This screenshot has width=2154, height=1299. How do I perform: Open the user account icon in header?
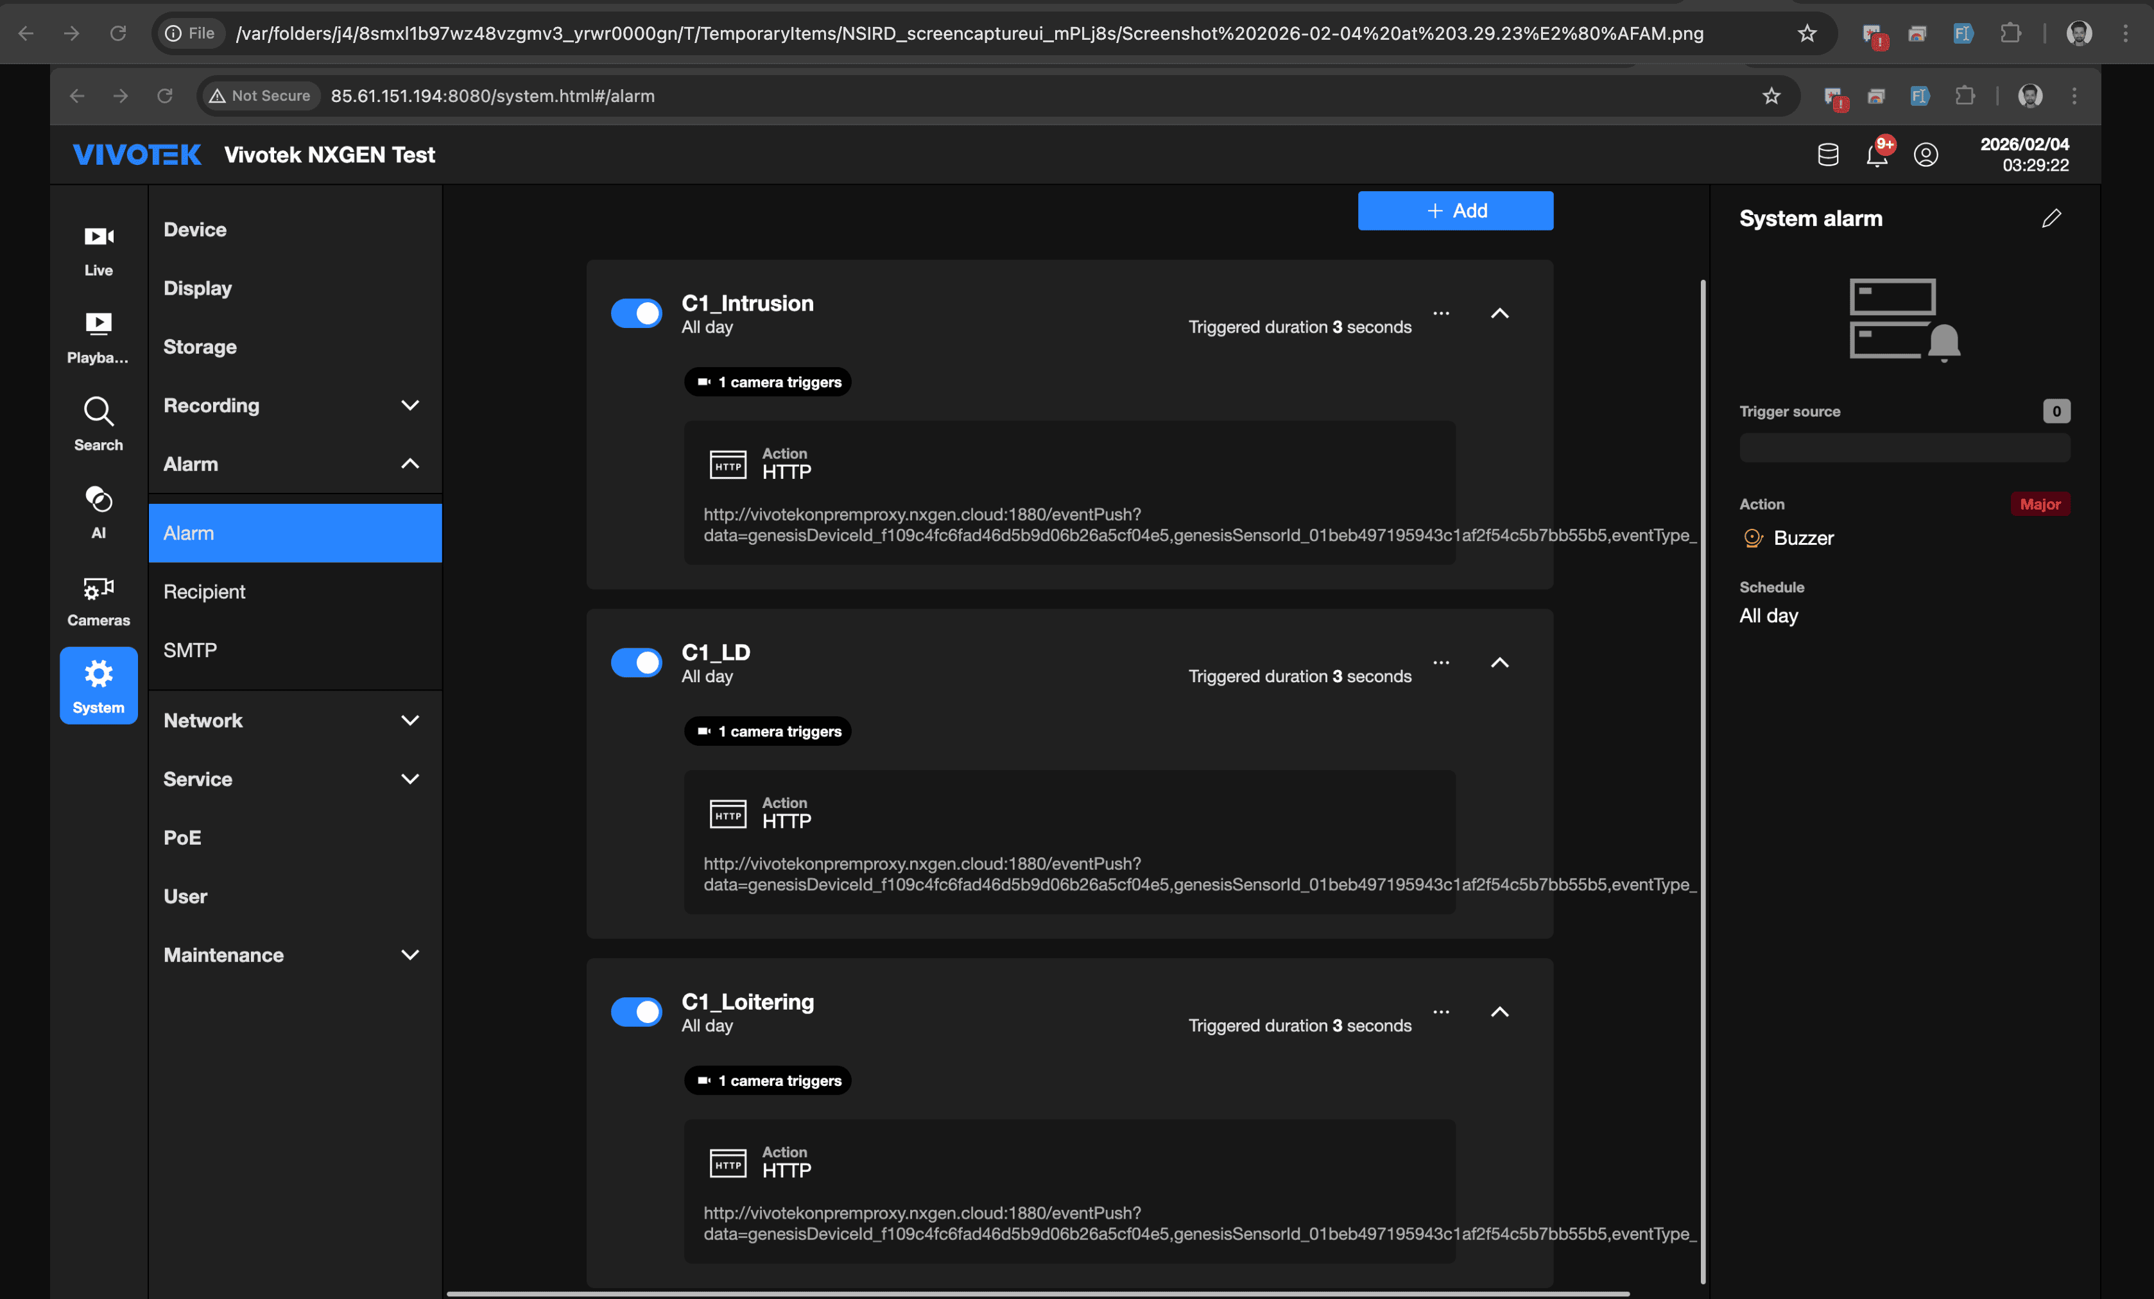(1926, 155)
